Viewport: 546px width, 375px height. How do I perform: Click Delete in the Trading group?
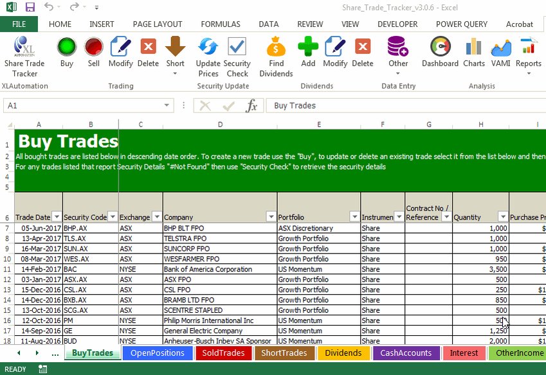tap(148, 47)
